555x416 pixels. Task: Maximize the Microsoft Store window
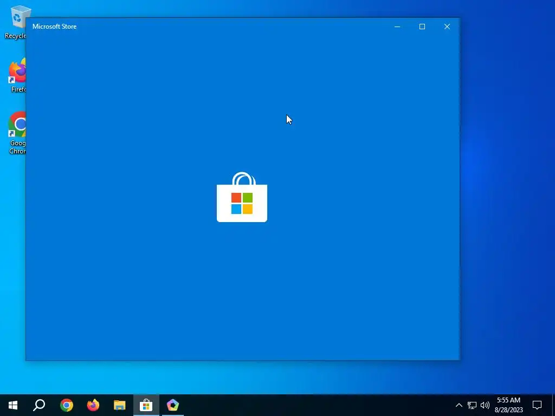(422, 27)
